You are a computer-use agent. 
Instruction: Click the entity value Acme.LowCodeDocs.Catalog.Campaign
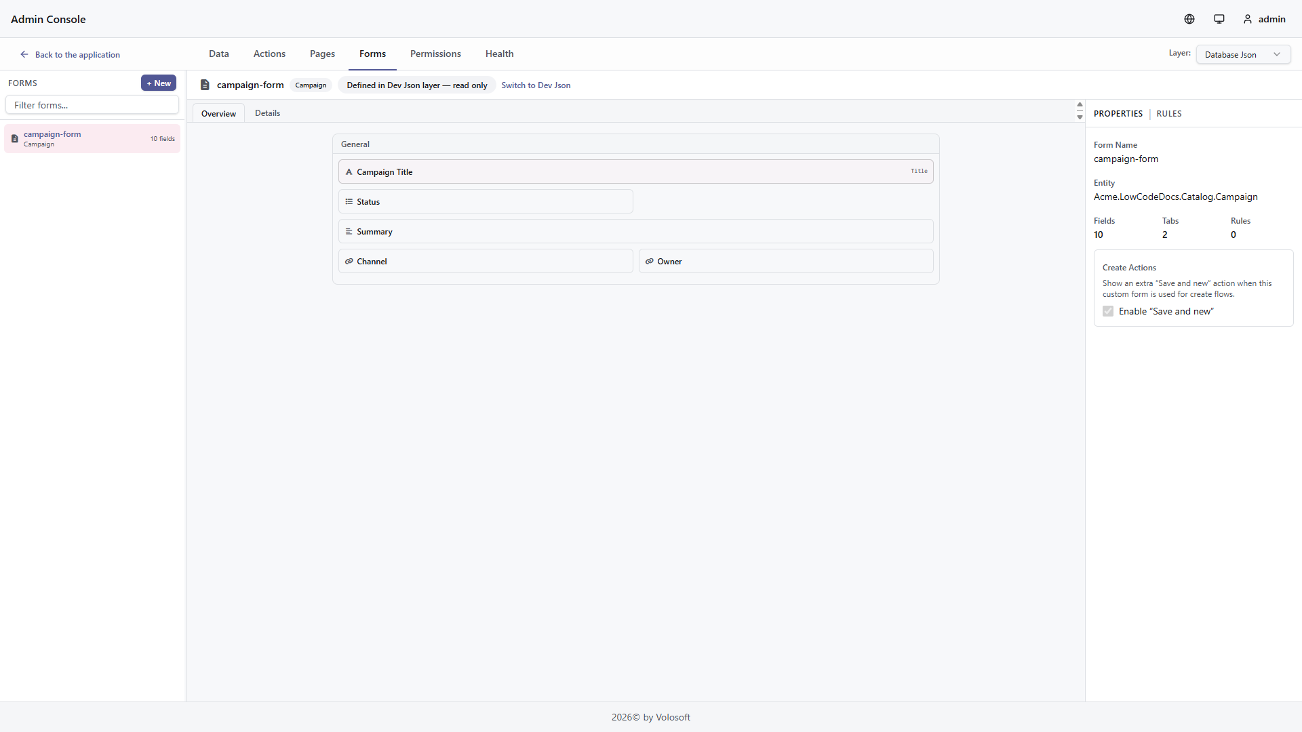(x=1176, y=197)
